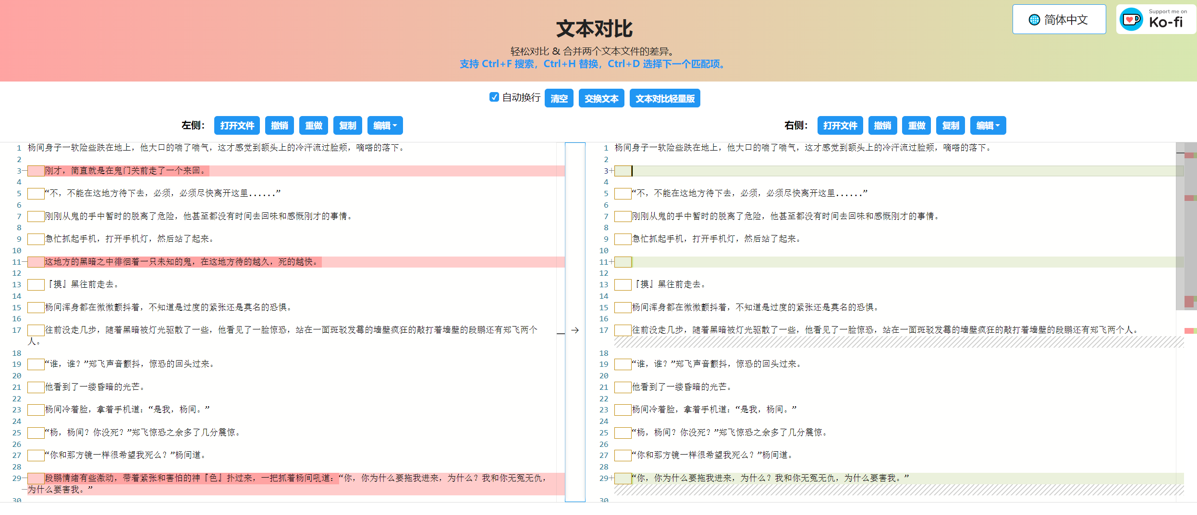
Task: Click left side 复制 button
Action: click(348, 126)
